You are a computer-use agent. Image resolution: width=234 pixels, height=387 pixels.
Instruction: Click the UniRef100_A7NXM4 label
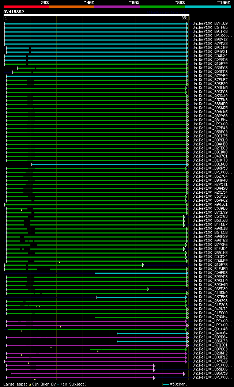click(210, 317)
